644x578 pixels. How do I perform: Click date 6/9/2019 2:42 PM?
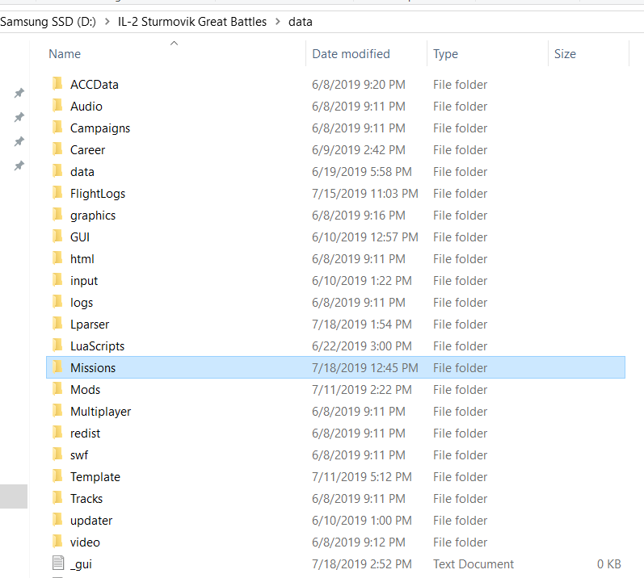359,149
